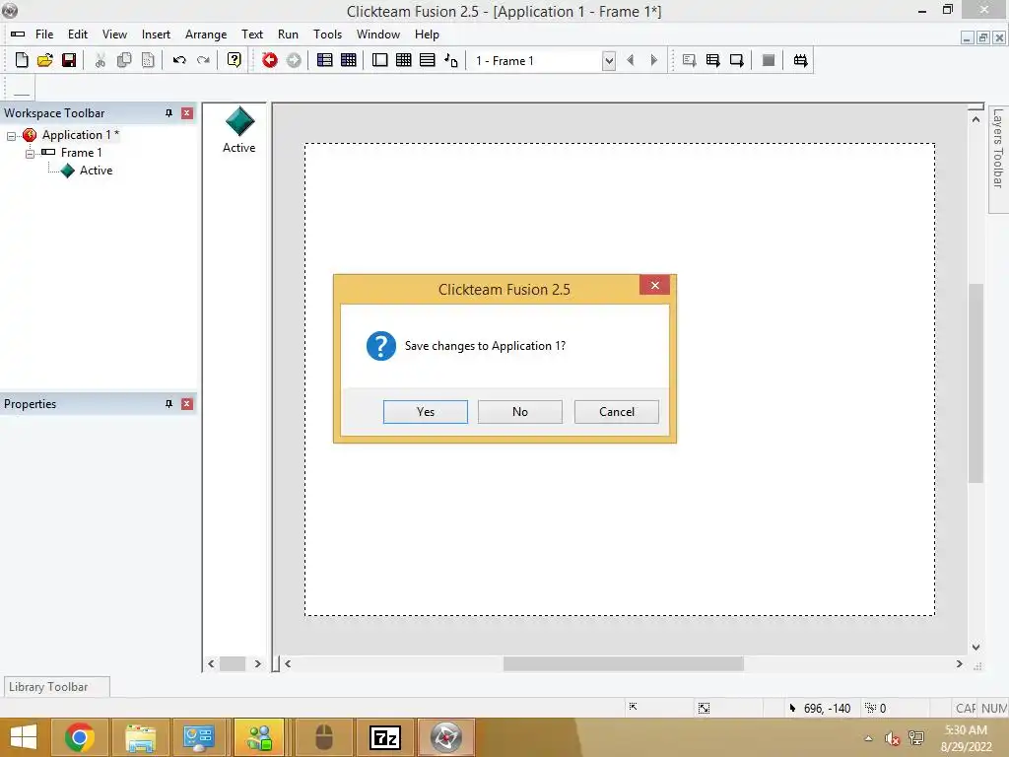Viewport: 1009px width, 757px height.
Task: Open the Insert menu
Action: [156, 34]
